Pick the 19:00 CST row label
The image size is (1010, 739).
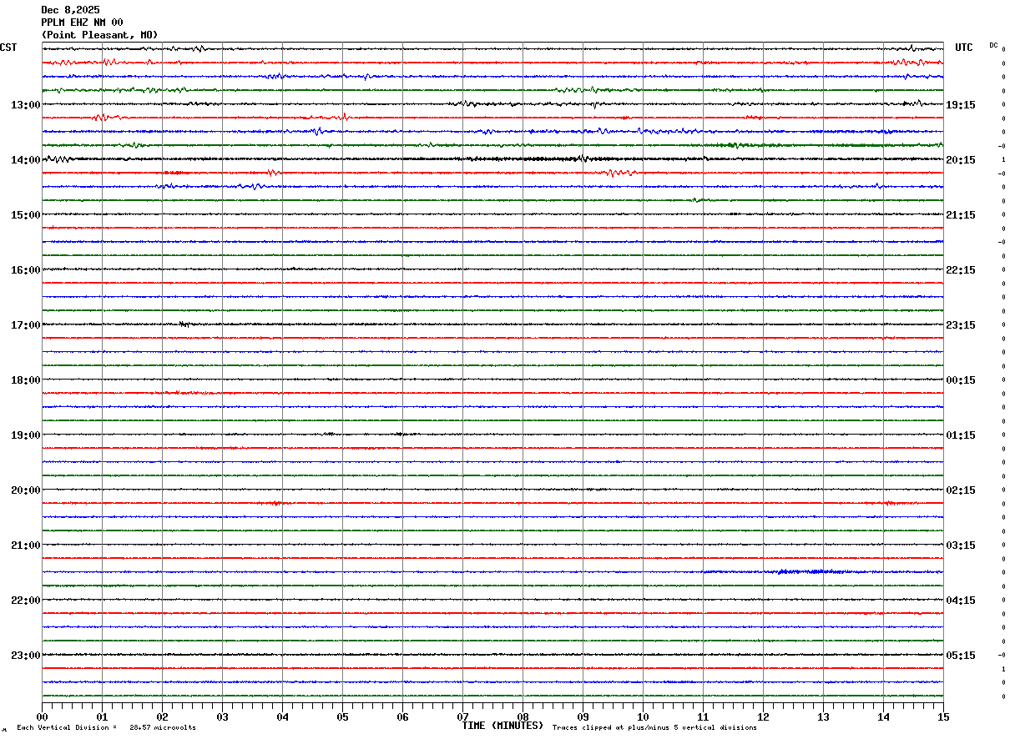(26, 435)
